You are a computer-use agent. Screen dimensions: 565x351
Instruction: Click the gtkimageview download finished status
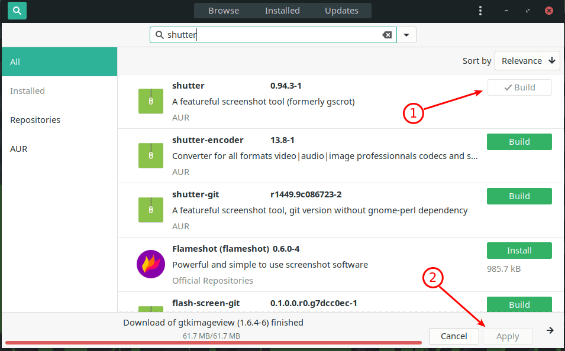coord(214,323)
